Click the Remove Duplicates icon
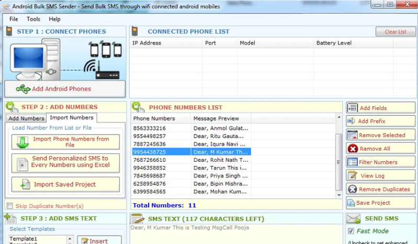 pos(353,190)
